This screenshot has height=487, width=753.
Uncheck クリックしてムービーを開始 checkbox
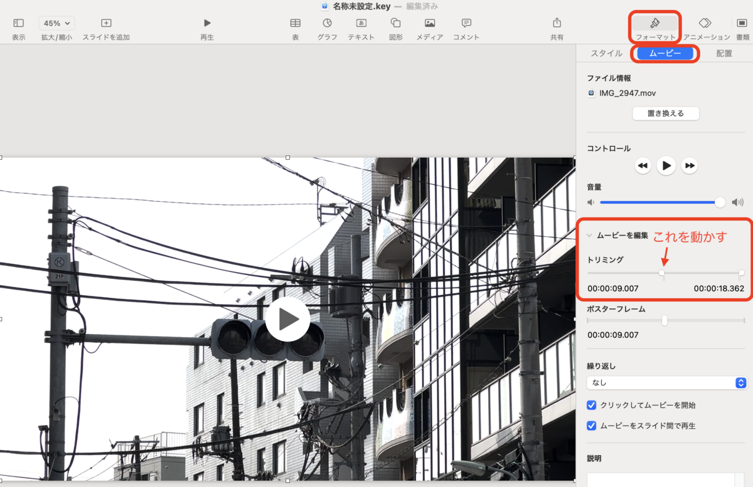591,405
